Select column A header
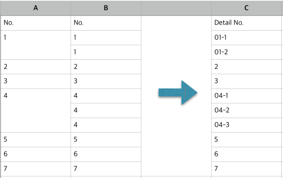The width and height of the screenshot is (283, 178). [x=36, y=8]
